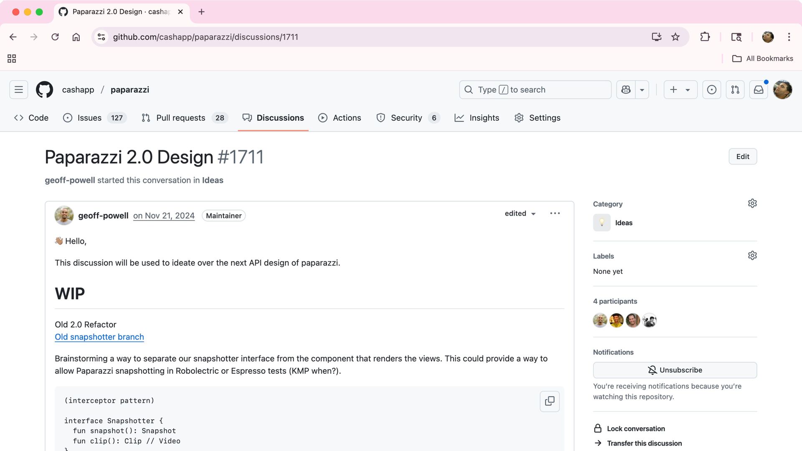This screenshot has height=451, width=802.
Task: Go to the GitHub home logo
Action: point(44,90)
